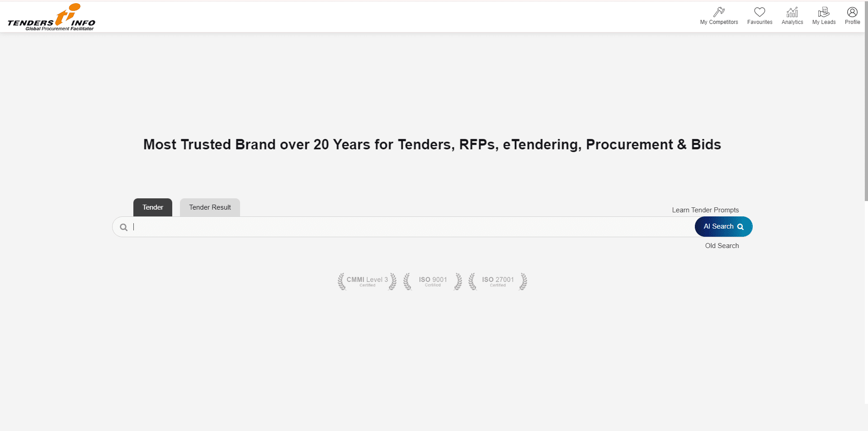
Task: Click the Analytics label in header
Action: coord(792,22)
